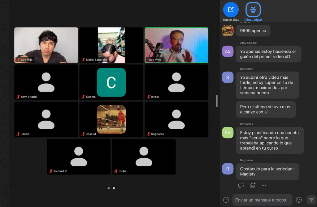
Task: Click Richard V's green RV avatar
Action: 228,132
